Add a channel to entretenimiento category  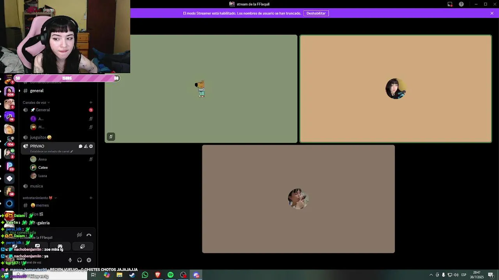pyautogui.click(x=91, y=198)
